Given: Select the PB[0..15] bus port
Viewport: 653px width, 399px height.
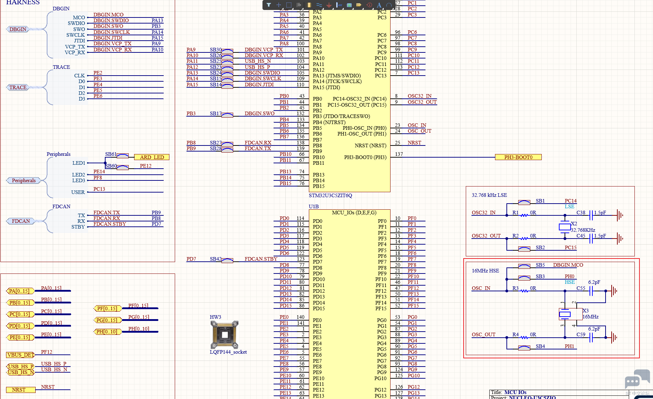Looking at the screenshot, I should (20, 303).
